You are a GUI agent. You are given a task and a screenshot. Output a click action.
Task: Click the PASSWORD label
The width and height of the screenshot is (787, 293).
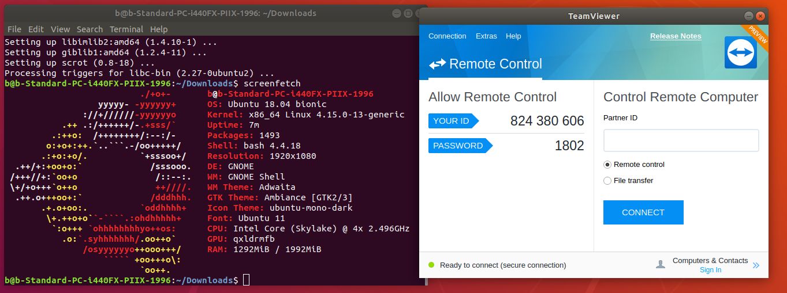click(460, 146)
